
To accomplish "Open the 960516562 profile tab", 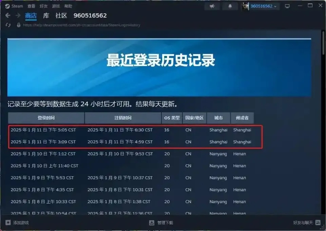I will (90, 16).
